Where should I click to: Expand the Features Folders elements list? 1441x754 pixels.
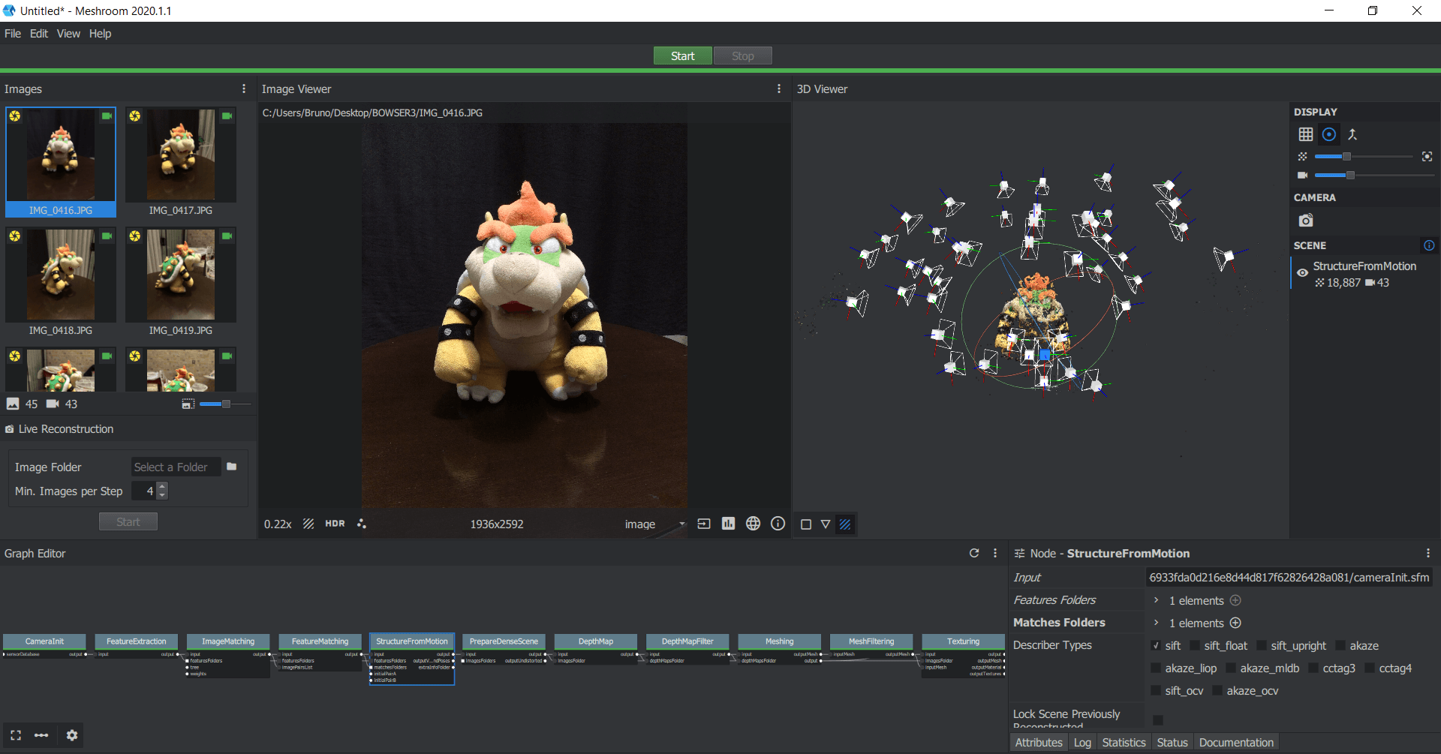coord(1157,600)
